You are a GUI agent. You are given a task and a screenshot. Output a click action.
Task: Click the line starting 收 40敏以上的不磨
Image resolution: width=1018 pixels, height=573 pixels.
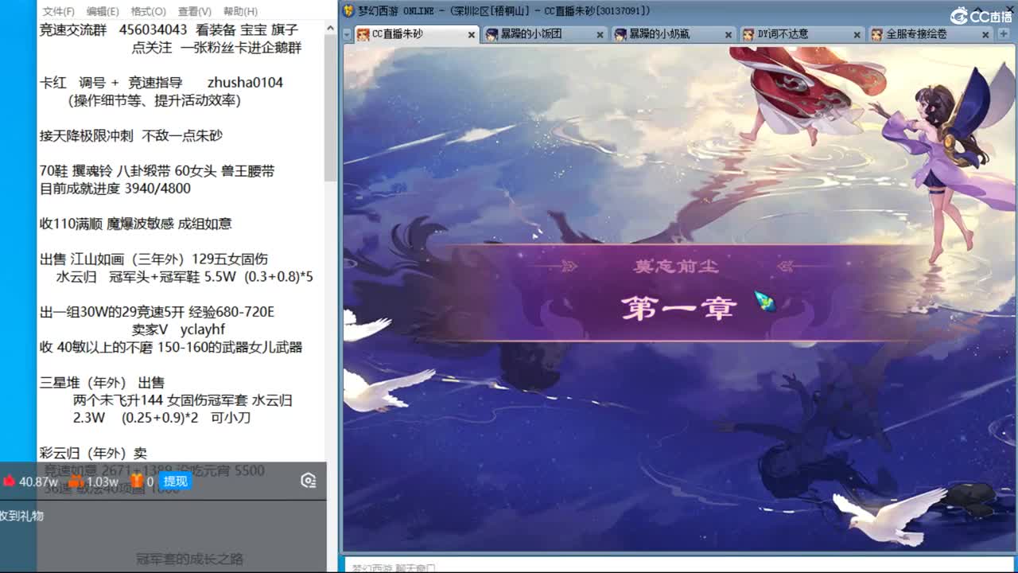click(171, 347)
